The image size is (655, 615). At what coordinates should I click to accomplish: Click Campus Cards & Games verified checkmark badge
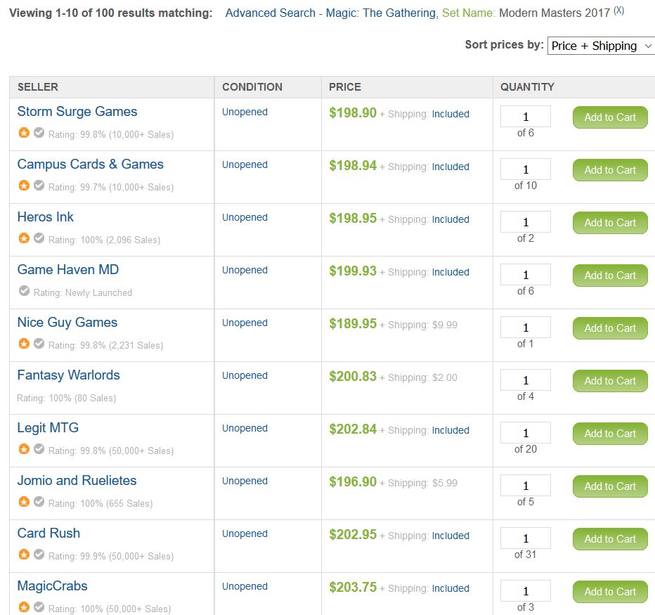click(39, 186)
